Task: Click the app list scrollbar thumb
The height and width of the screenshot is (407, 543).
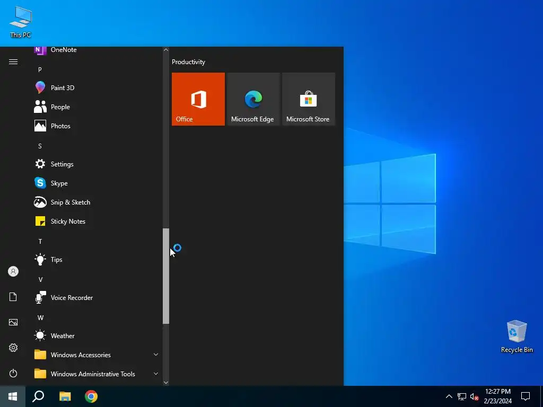Action: 166,276
